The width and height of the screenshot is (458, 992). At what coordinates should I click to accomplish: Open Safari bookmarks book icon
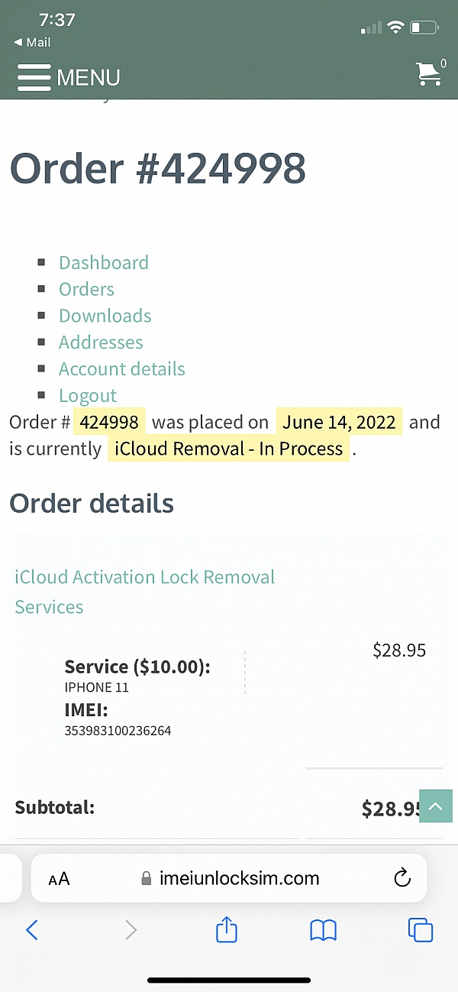(324, 930)
